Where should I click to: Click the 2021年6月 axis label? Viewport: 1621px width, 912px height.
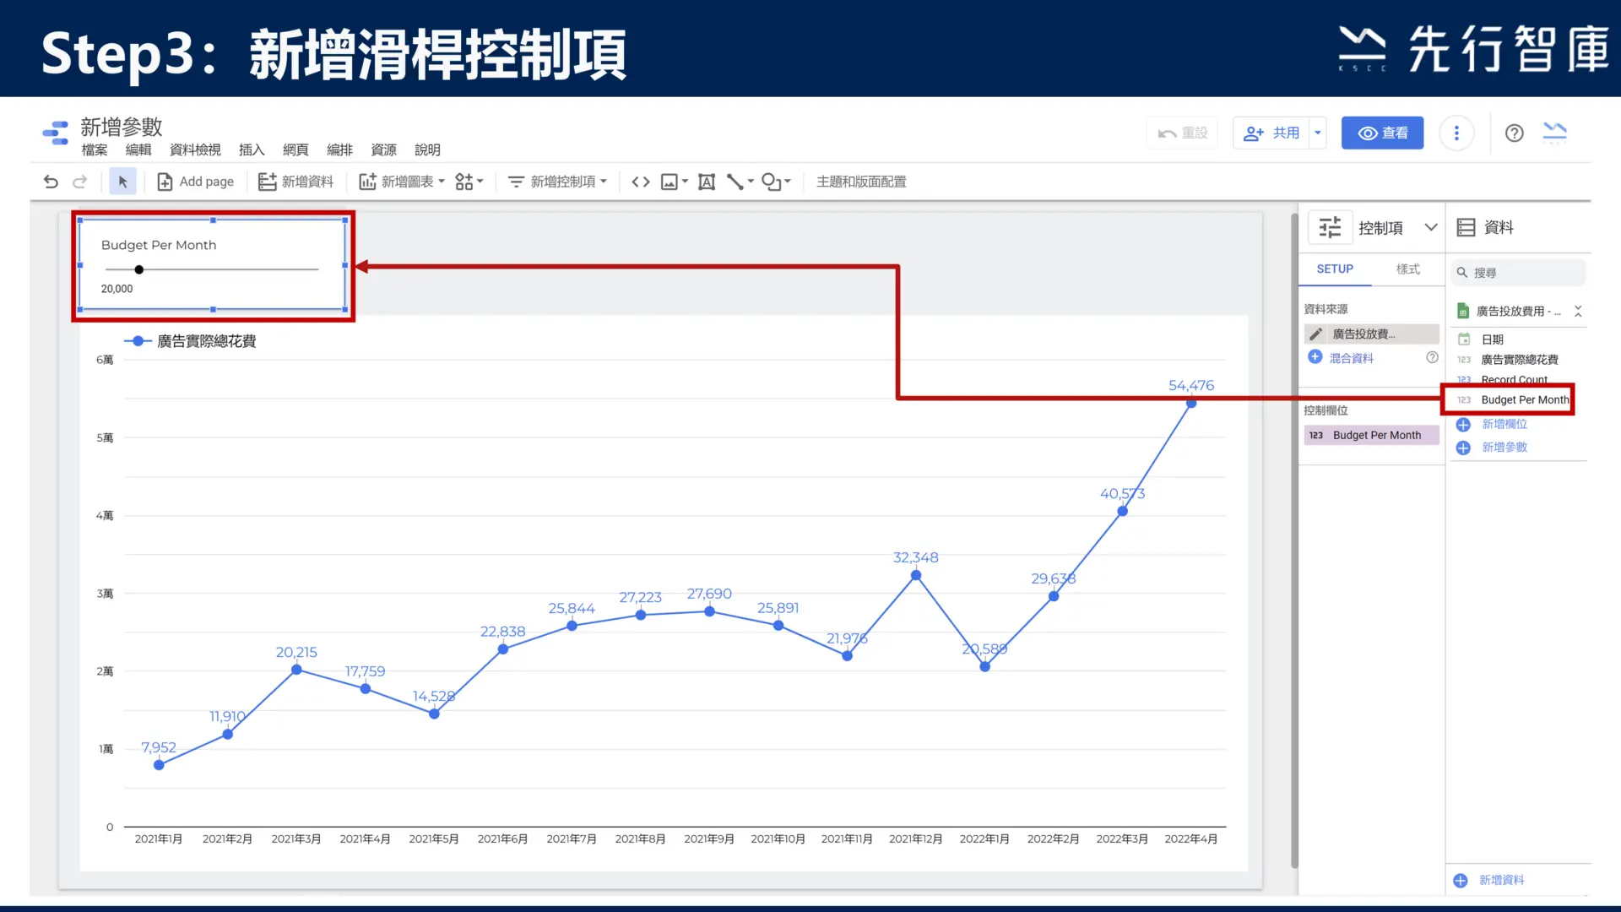click(x=502, y=839)
